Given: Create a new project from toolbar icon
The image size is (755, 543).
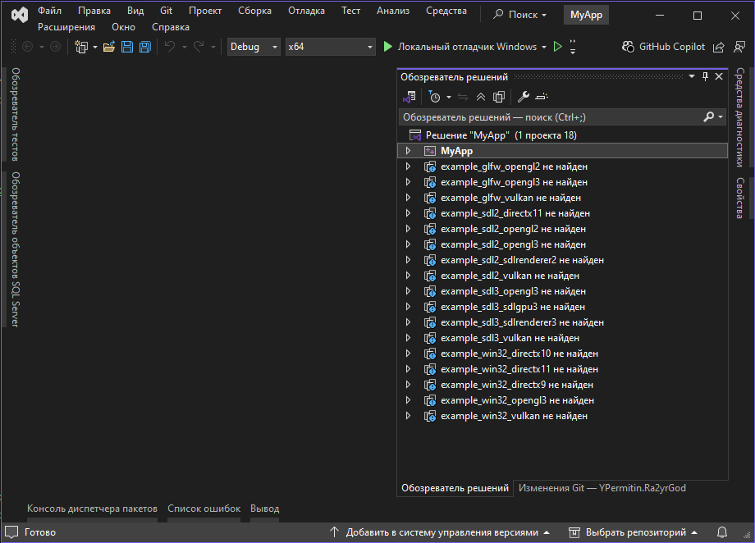Looking at the screenshot, I should tap(81, 47).
